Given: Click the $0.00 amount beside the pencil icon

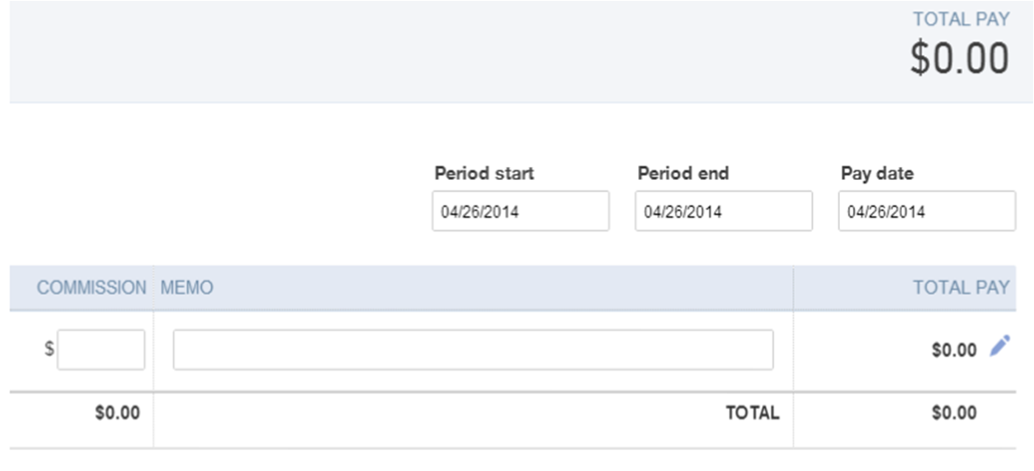Looking at the screenshot, I should coord(954,350).
